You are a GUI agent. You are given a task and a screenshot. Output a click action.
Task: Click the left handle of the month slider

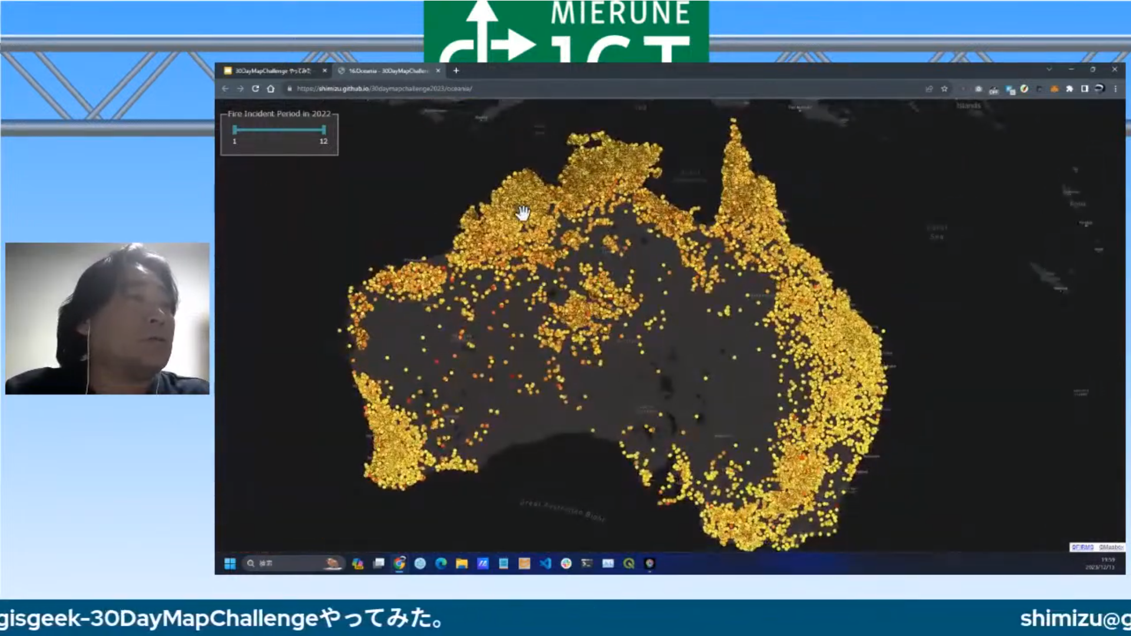tap(235, 130)
